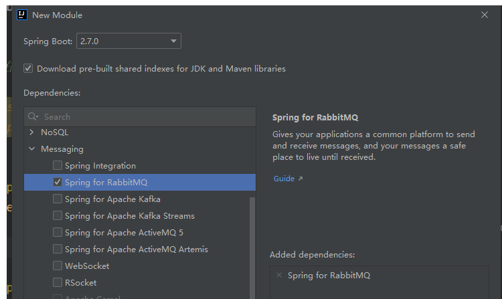The image size is (502, 299).
Task: Enable Spring for Apache ActiveMQ Artemis
Action: 58,250
